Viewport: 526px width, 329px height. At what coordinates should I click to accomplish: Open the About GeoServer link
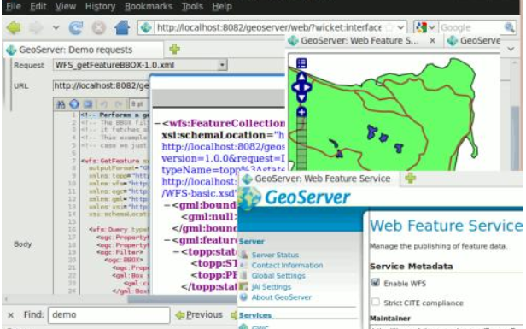tap(282, 297)
